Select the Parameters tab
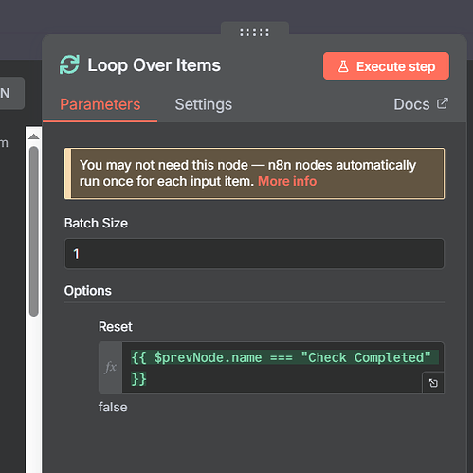 coord(100,104)
